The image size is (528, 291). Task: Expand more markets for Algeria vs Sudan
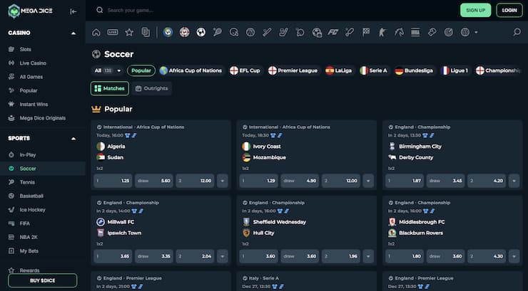point(222,181)
